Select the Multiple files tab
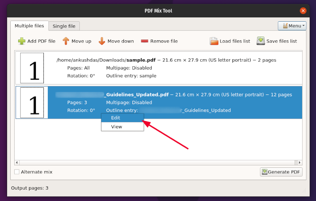This screenshot has width=316, height=201. coord(29,26)
